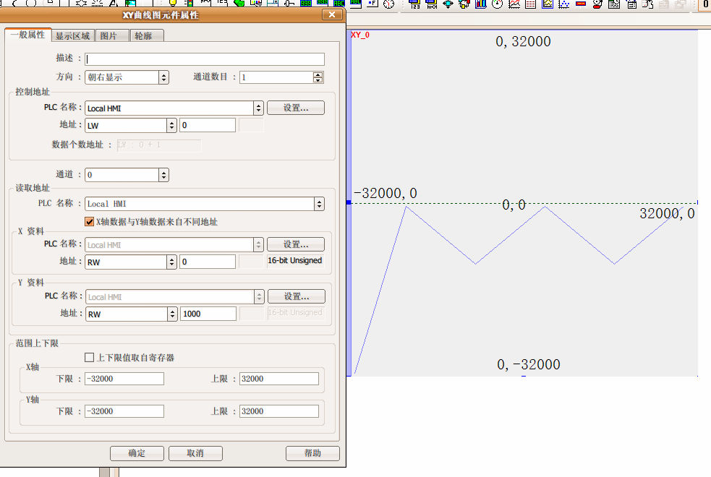The image size is (711, 477).
Task: Click the clock timer icon in toolbar
Action: pos(389,4)
